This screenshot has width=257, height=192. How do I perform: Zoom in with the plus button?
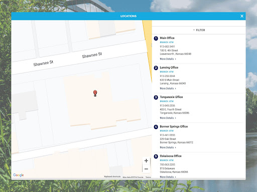click(146, 160)
